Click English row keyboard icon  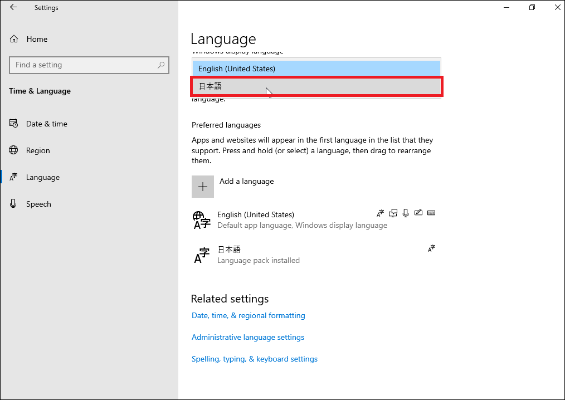click(x=431, y=213)
